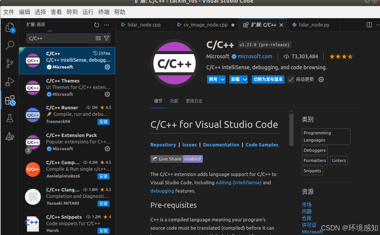This screenshot has width=380, height=235.
Task: Switch to the lidar_node.py tab
Action: pyautogui.click(x=314, y=25)
